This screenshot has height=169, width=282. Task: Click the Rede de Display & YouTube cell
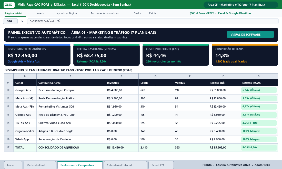(71, 115)
